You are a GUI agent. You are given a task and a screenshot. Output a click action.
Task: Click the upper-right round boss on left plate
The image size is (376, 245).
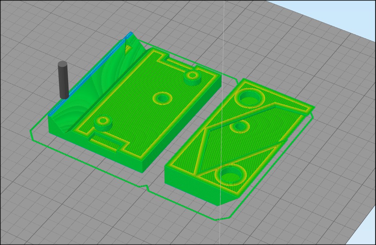193,77
